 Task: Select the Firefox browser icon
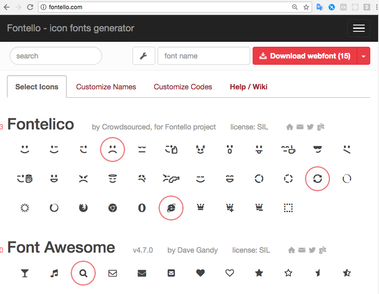coord(83,208)
